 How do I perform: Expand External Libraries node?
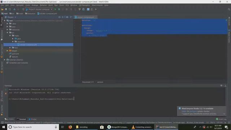pyautogui.click(x=5, y=60)
